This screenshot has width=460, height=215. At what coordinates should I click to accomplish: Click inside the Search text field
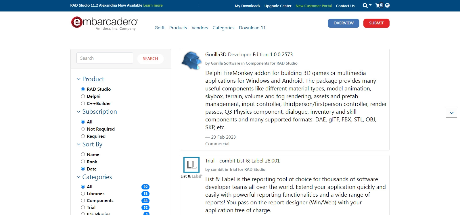pyautogui.click(x=105, y=58)
